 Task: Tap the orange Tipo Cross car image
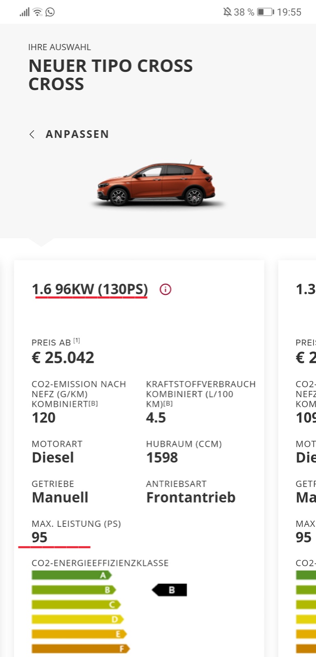pyautogui.click(x=157, y=184)
